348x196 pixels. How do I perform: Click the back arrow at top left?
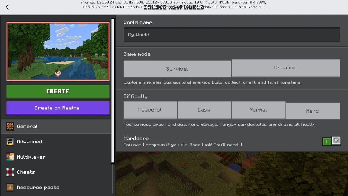7,7
